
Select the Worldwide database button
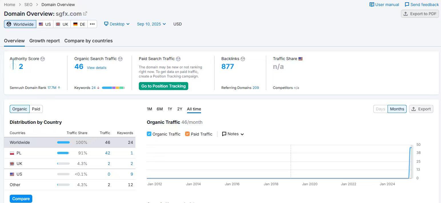click(x=20, y=24)
